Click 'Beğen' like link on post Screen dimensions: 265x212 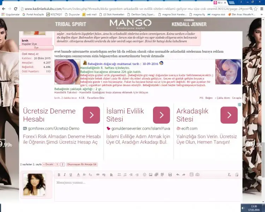209,98
